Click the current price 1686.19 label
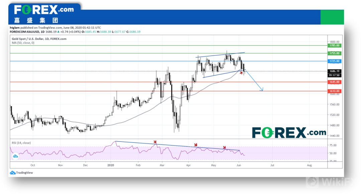This screenshot has width=361, height=194. 334,71
